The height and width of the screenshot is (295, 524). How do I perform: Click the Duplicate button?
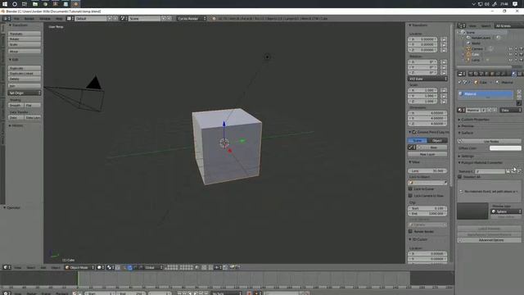point(25,68)
